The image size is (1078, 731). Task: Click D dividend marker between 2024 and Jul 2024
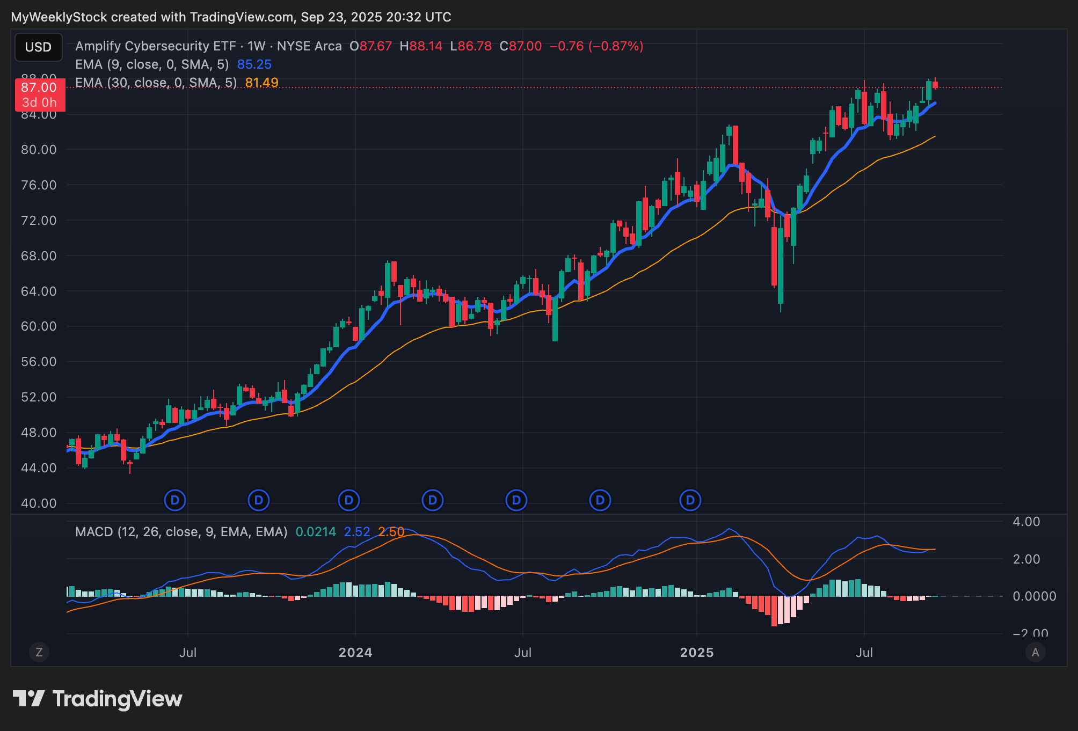coord(432,500)
